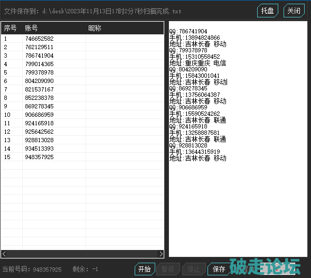Click the 开始 start button
Image resolution: width=311 pixels, height=278 pixels.
coord(145,269)
